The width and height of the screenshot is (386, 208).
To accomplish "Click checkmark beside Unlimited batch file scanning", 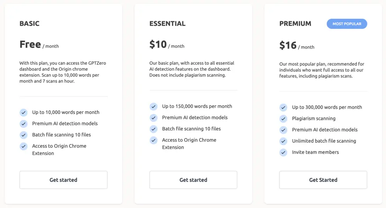I will coord(283,141).
